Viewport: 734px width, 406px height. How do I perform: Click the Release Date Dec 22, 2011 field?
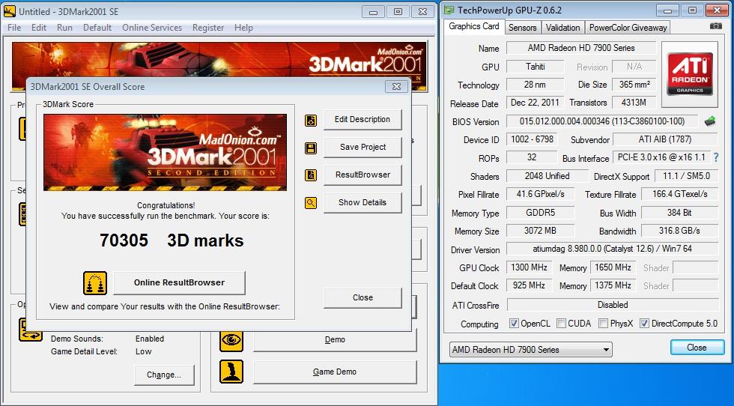tap(535, 103)
